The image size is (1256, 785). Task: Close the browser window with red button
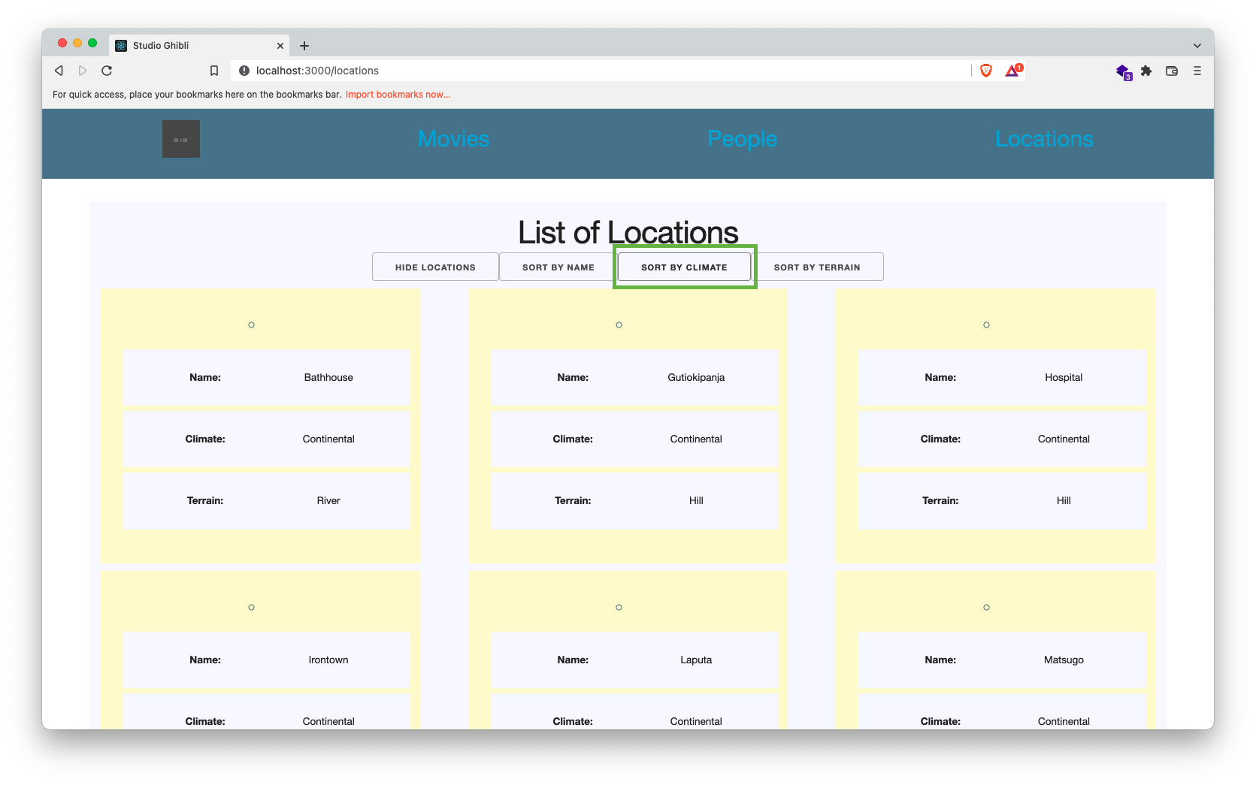pos(62,43)
